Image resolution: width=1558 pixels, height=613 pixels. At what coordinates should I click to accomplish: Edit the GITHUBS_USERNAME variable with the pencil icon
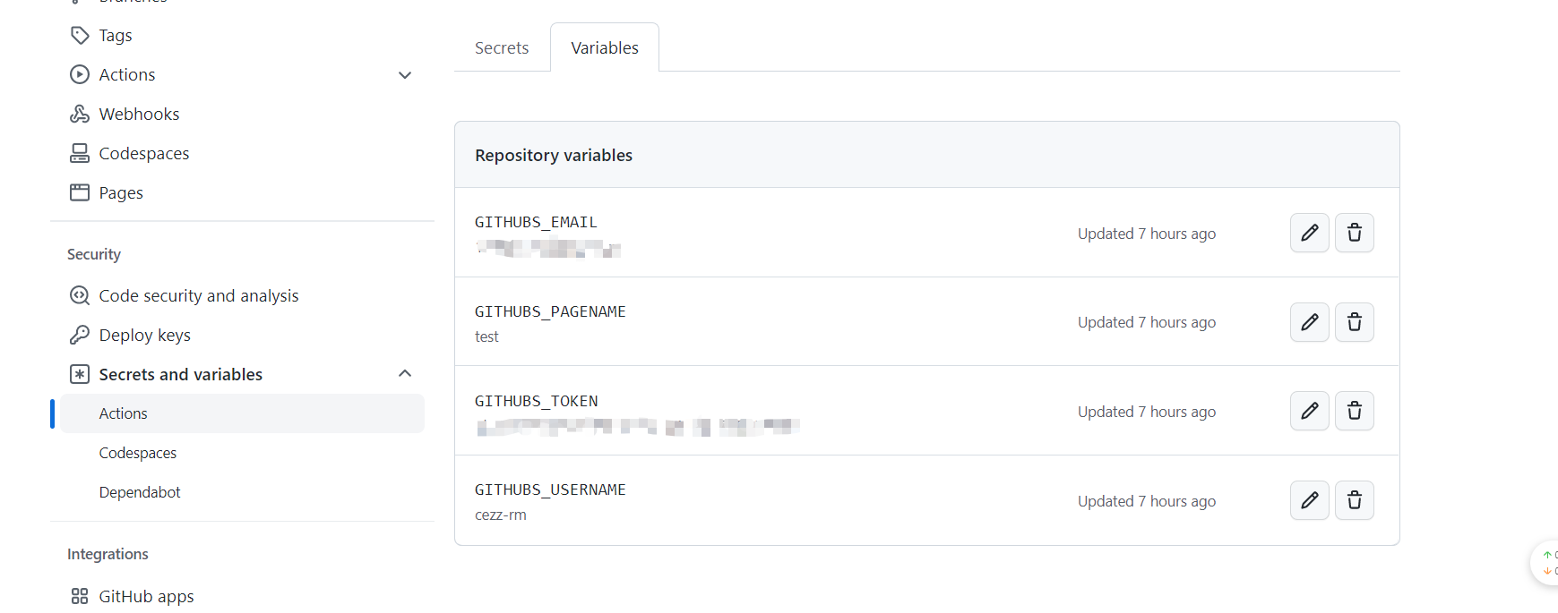1309,500
